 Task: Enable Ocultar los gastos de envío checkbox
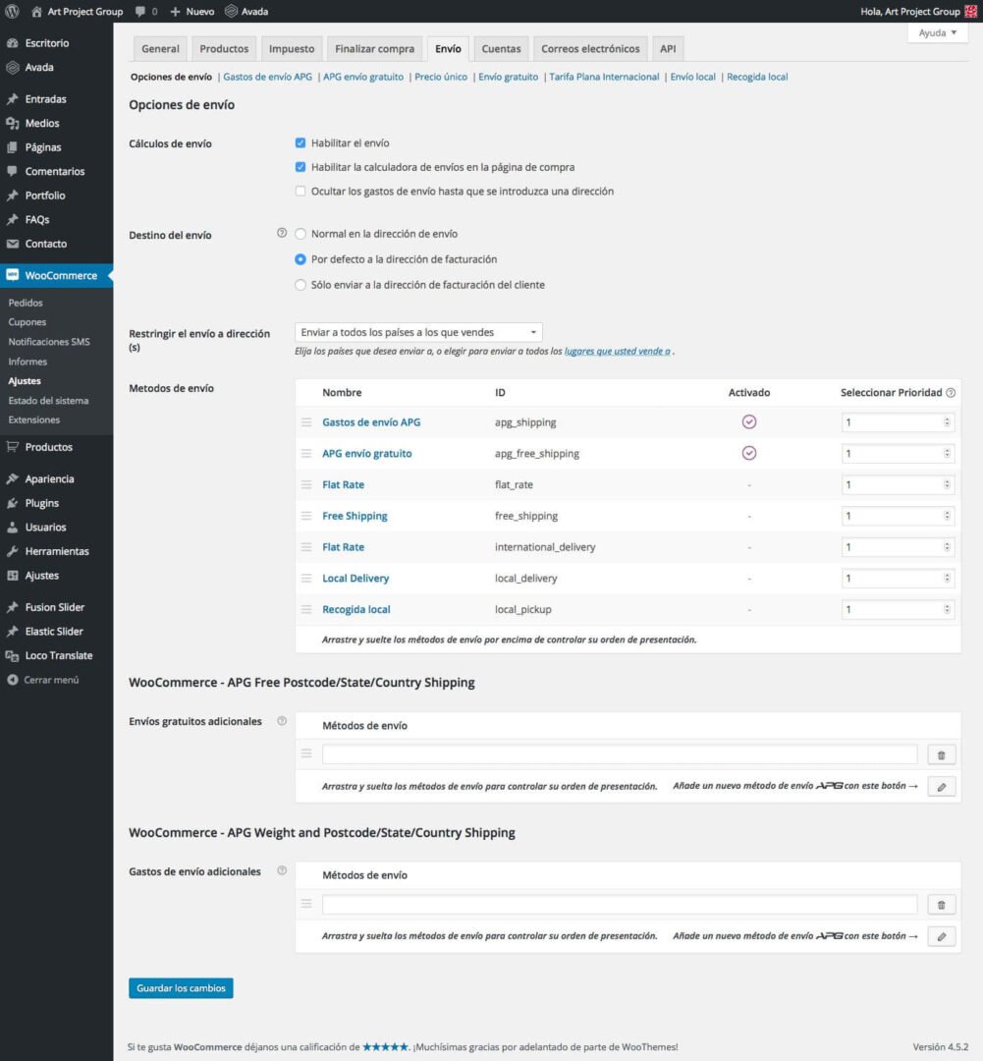pyautogui.click(x=300, y=192)
